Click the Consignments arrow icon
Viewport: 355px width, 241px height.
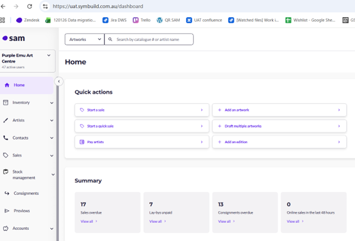7,194
